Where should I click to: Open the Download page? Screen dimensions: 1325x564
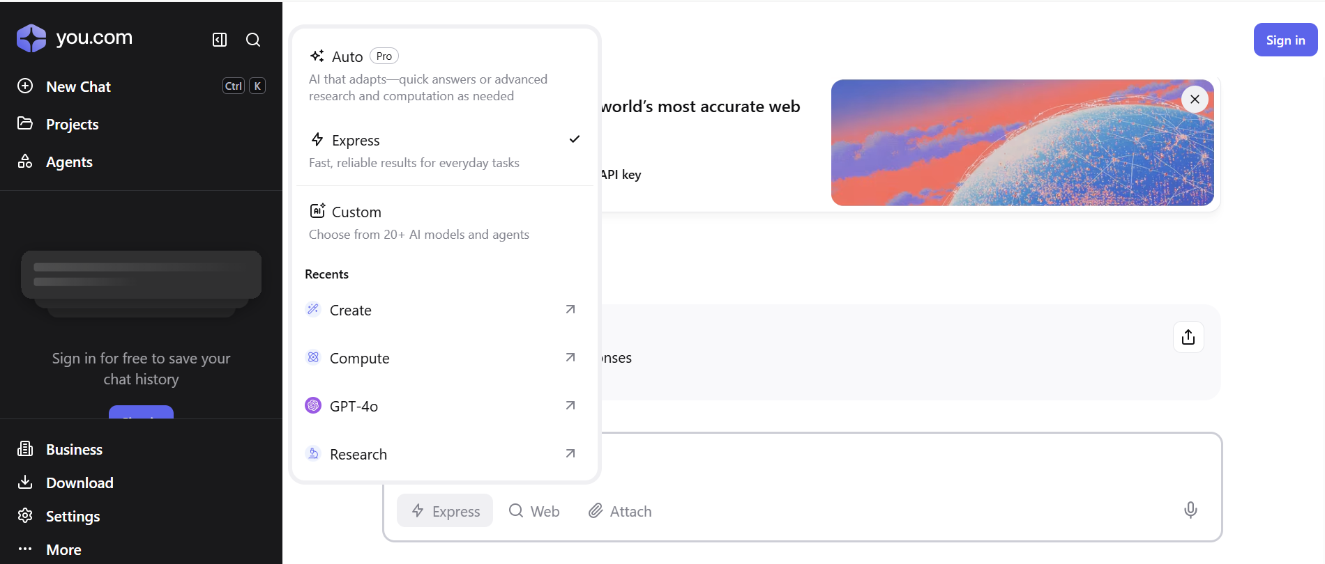point(79,483)
